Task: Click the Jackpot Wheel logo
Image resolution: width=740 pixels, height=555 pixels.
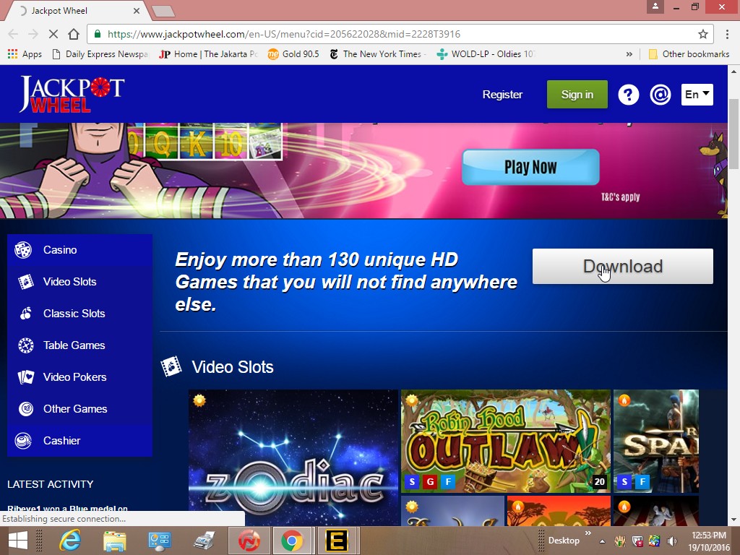Action: [x=72, y=95]
